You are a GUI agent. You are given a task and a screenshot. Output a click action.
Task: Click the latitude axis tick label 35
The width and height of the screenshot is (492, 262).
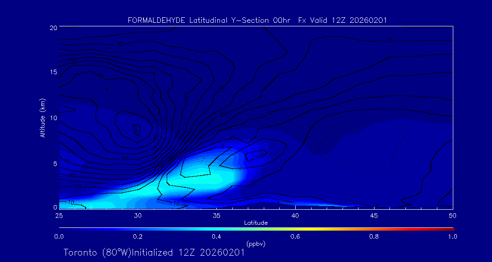click(216, 216)
